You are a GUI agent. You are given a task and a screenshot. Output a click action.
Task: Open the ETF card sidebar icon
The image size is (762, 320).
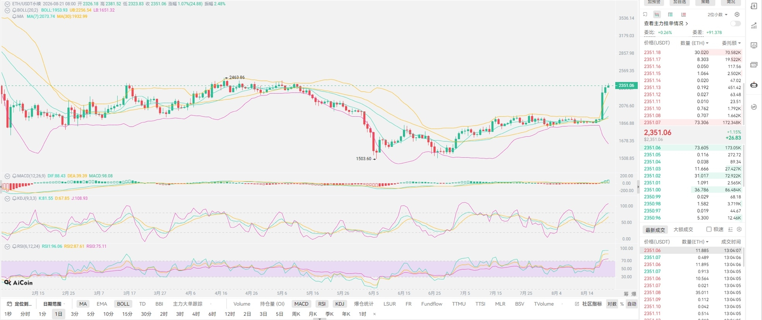(x=754, y=65)
